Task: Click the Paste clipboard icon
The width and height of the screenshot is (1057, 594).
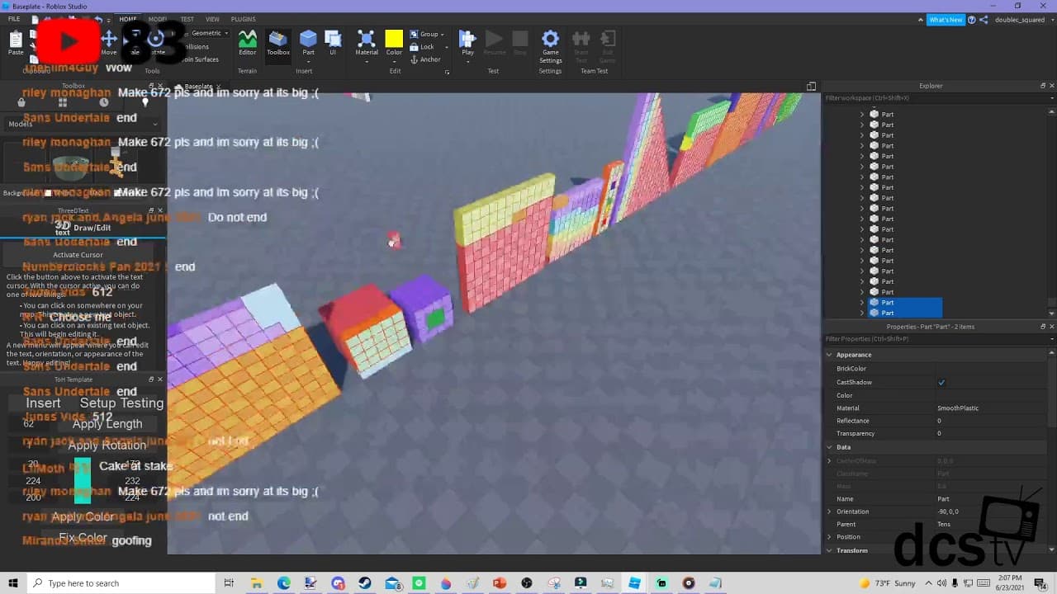Action: coord(16,40)
